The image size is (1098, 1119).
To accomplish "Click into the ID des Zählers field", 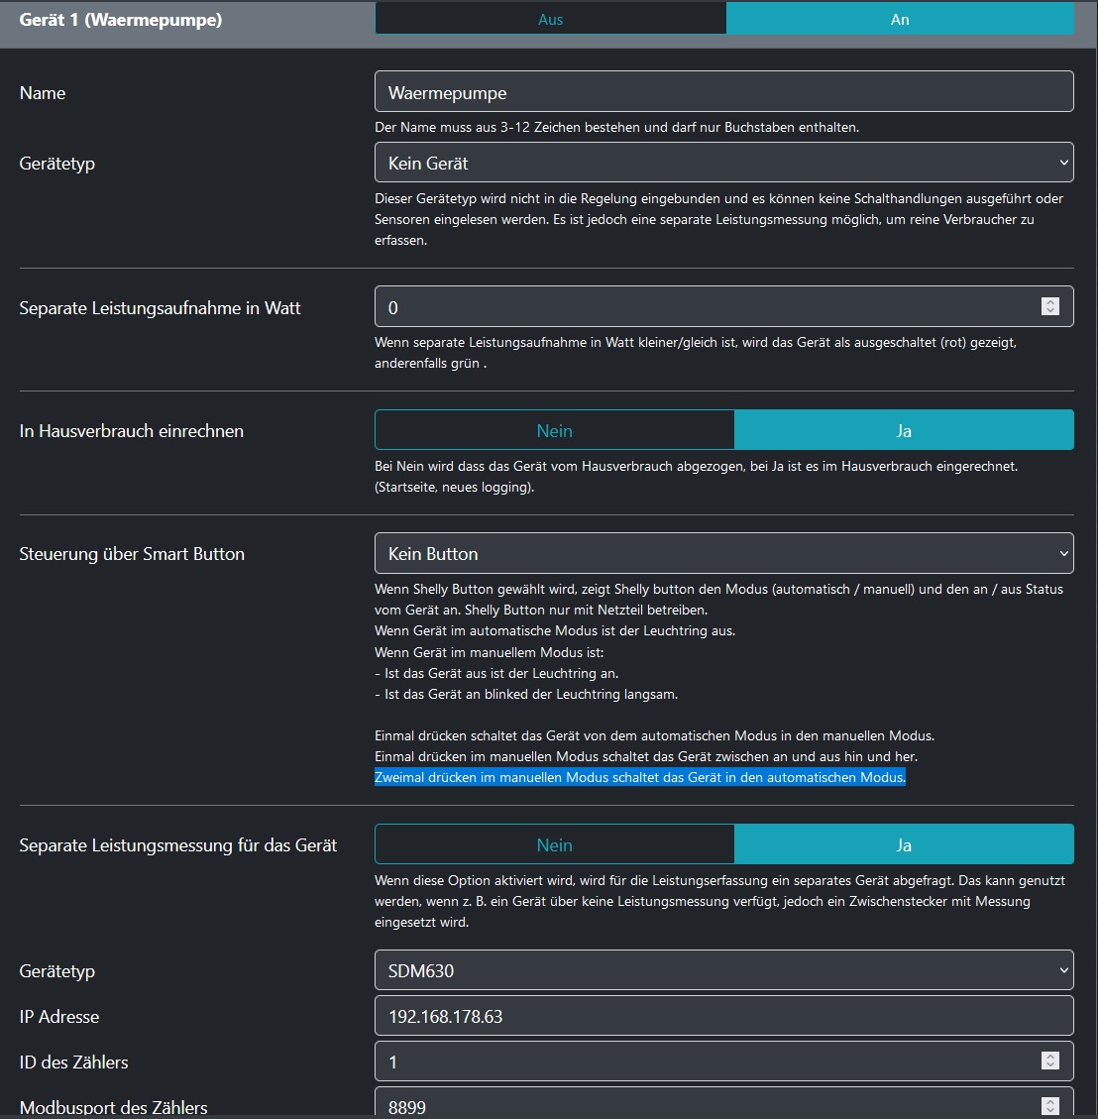I will 704,1062.
